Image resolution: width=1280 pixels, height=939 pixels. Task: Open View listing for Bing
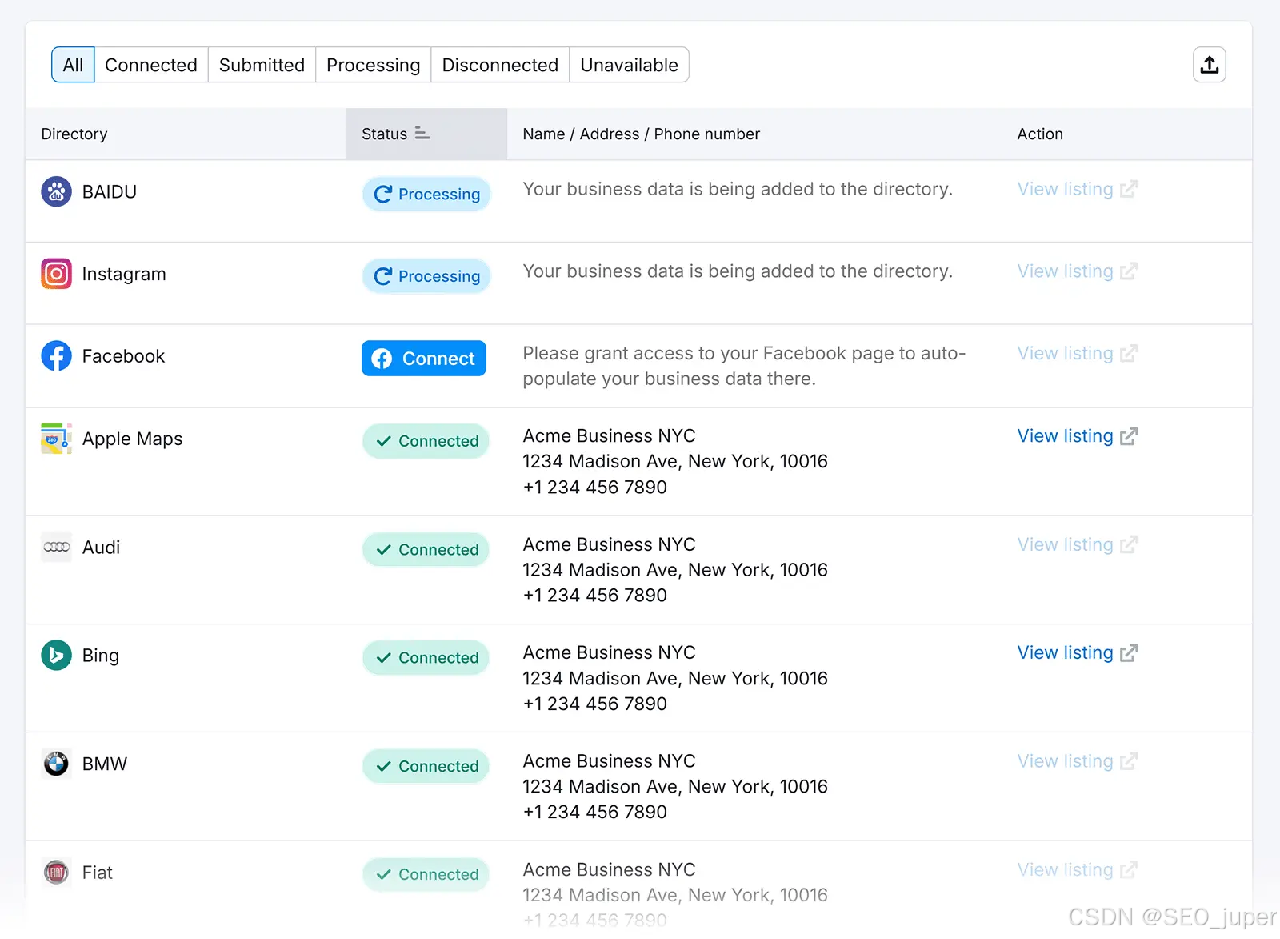[x=1077, y=653]
